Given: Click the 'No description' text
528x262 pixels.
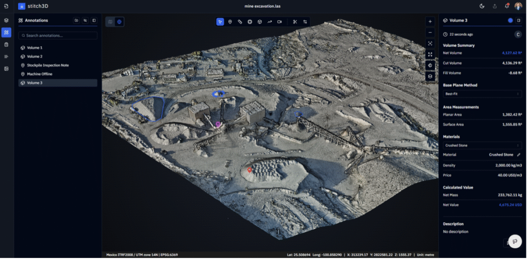Looking at the screenshot, I should pyautogui.click(x=456, y=232).
